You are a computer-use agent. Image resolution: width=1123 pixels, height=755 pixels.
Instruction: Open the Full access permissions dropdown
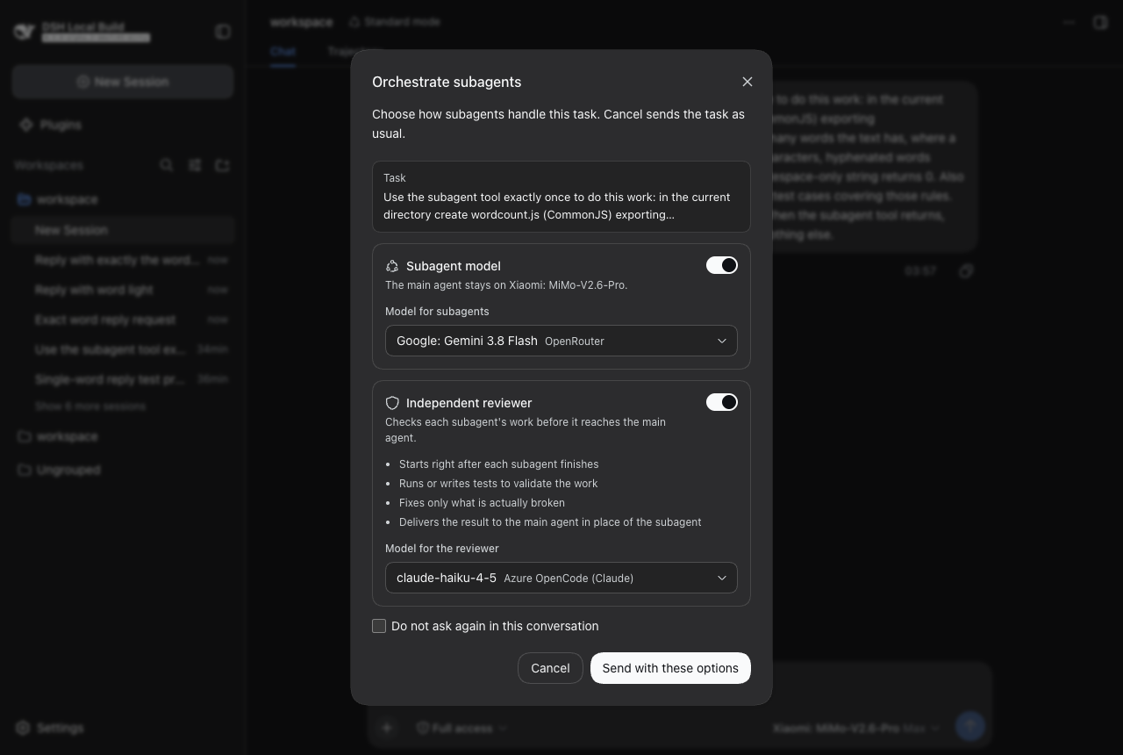click(x=461, y=728)
